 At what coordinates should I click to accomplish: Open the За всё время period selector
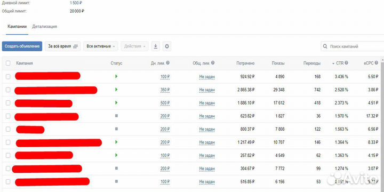(63, 46)
